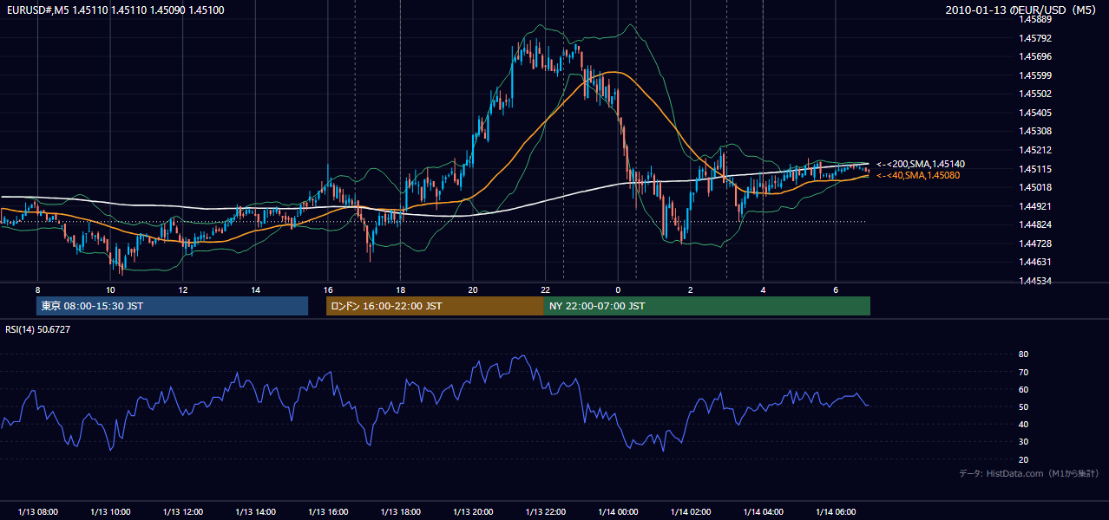Click RSI axis level 70

click(x=1023, y=372)
